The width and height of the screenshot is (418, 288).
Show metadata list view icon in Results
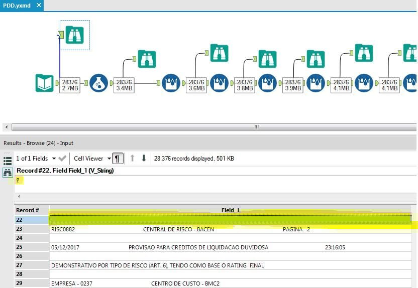tap(7, 161)
